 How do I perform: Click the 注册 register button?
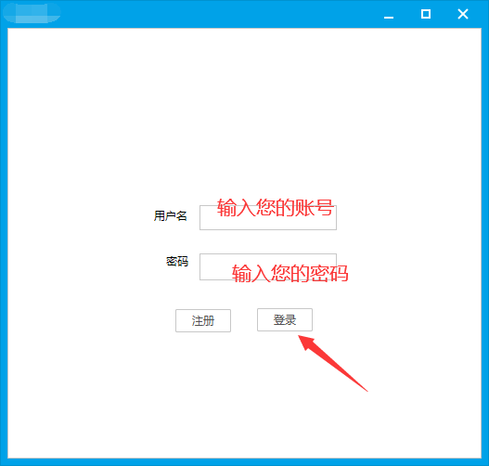point(203,320)
